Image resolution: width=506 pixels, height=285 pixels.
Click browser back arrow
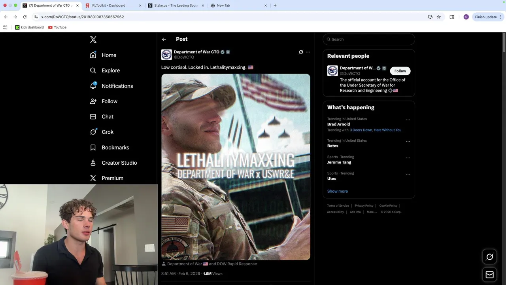point(6,17)
